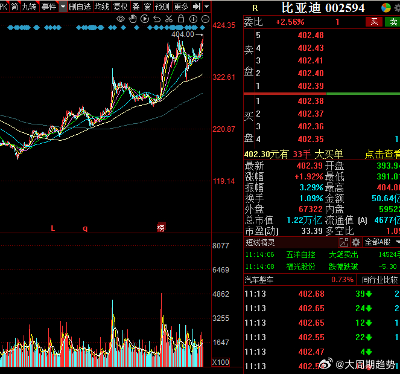Click the colorful pie chart icon
400x374 pixels.
tap(386, 8)
